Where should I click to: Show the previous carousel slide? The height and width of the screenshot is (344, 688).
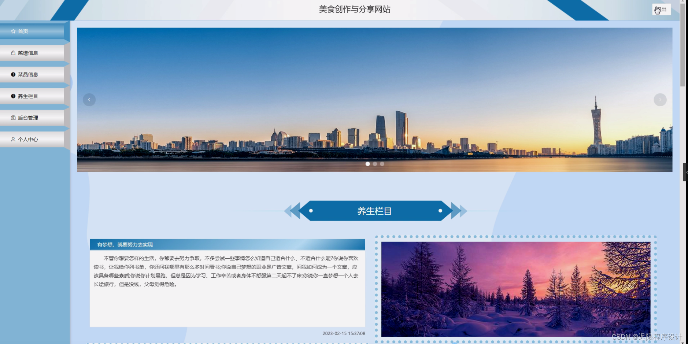click(x=89, y=100)
